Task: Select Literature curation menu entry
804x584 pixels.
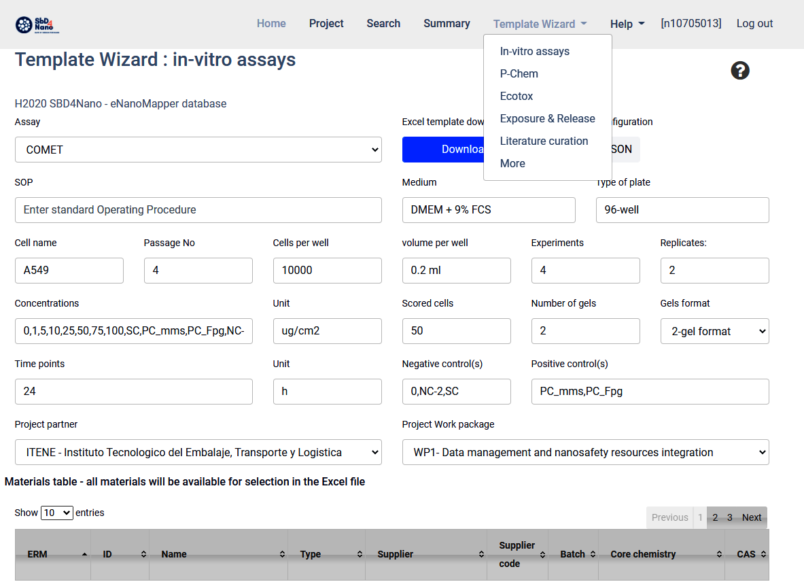Action: pos(544,141)
